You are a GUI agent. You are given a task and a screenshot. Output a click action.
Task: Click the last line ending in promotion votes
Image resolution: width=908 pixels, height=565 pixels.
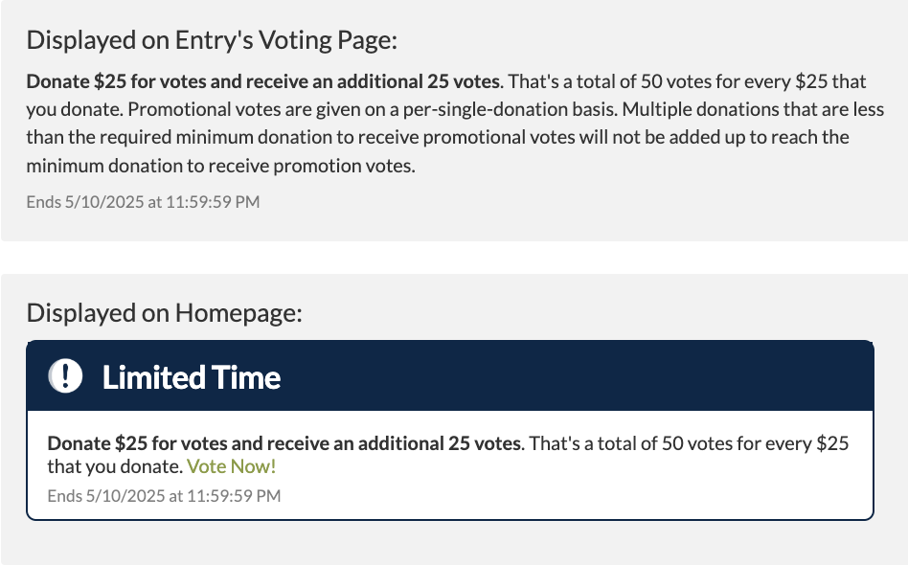point(220,166)
